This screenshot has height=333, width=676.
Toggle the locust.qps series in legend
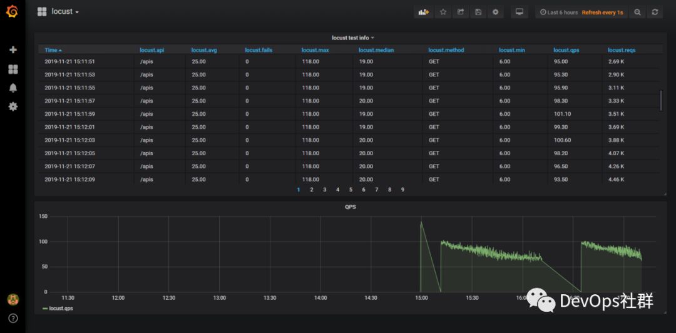[x=61, y=308]
